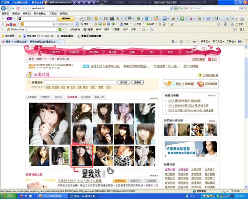Click the first search button next to album search box
248x199 pixels.
pos(124,83)
